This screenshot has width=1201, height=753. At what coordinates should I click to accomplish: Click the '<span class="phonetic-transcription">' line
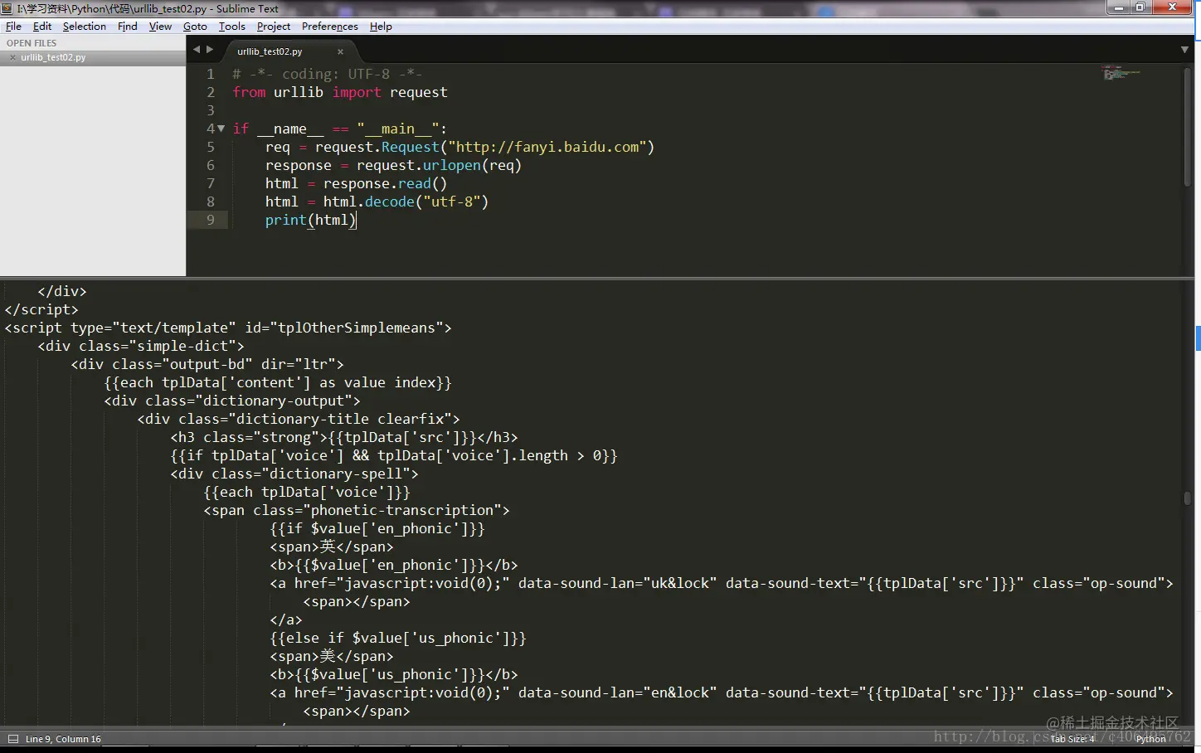[357, 510]
